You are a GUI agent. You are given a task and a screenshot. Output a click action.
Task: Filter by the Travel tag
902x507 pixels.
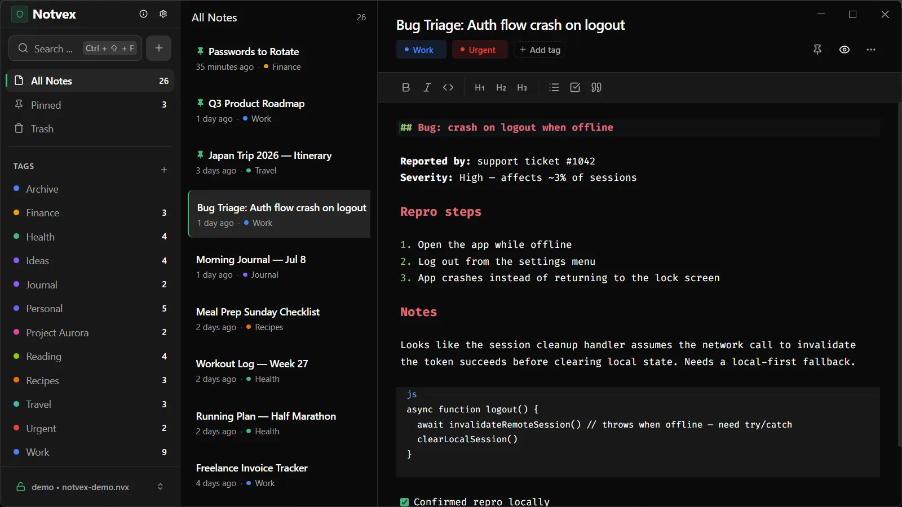[x=90, y=404]
